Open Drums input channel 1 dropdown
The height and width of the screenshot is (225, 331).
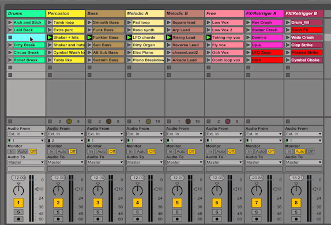[x=26, y=141]
